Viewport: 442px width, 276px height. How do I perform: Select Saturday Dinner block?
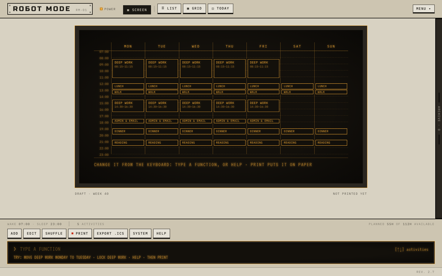tap(297, 131)
